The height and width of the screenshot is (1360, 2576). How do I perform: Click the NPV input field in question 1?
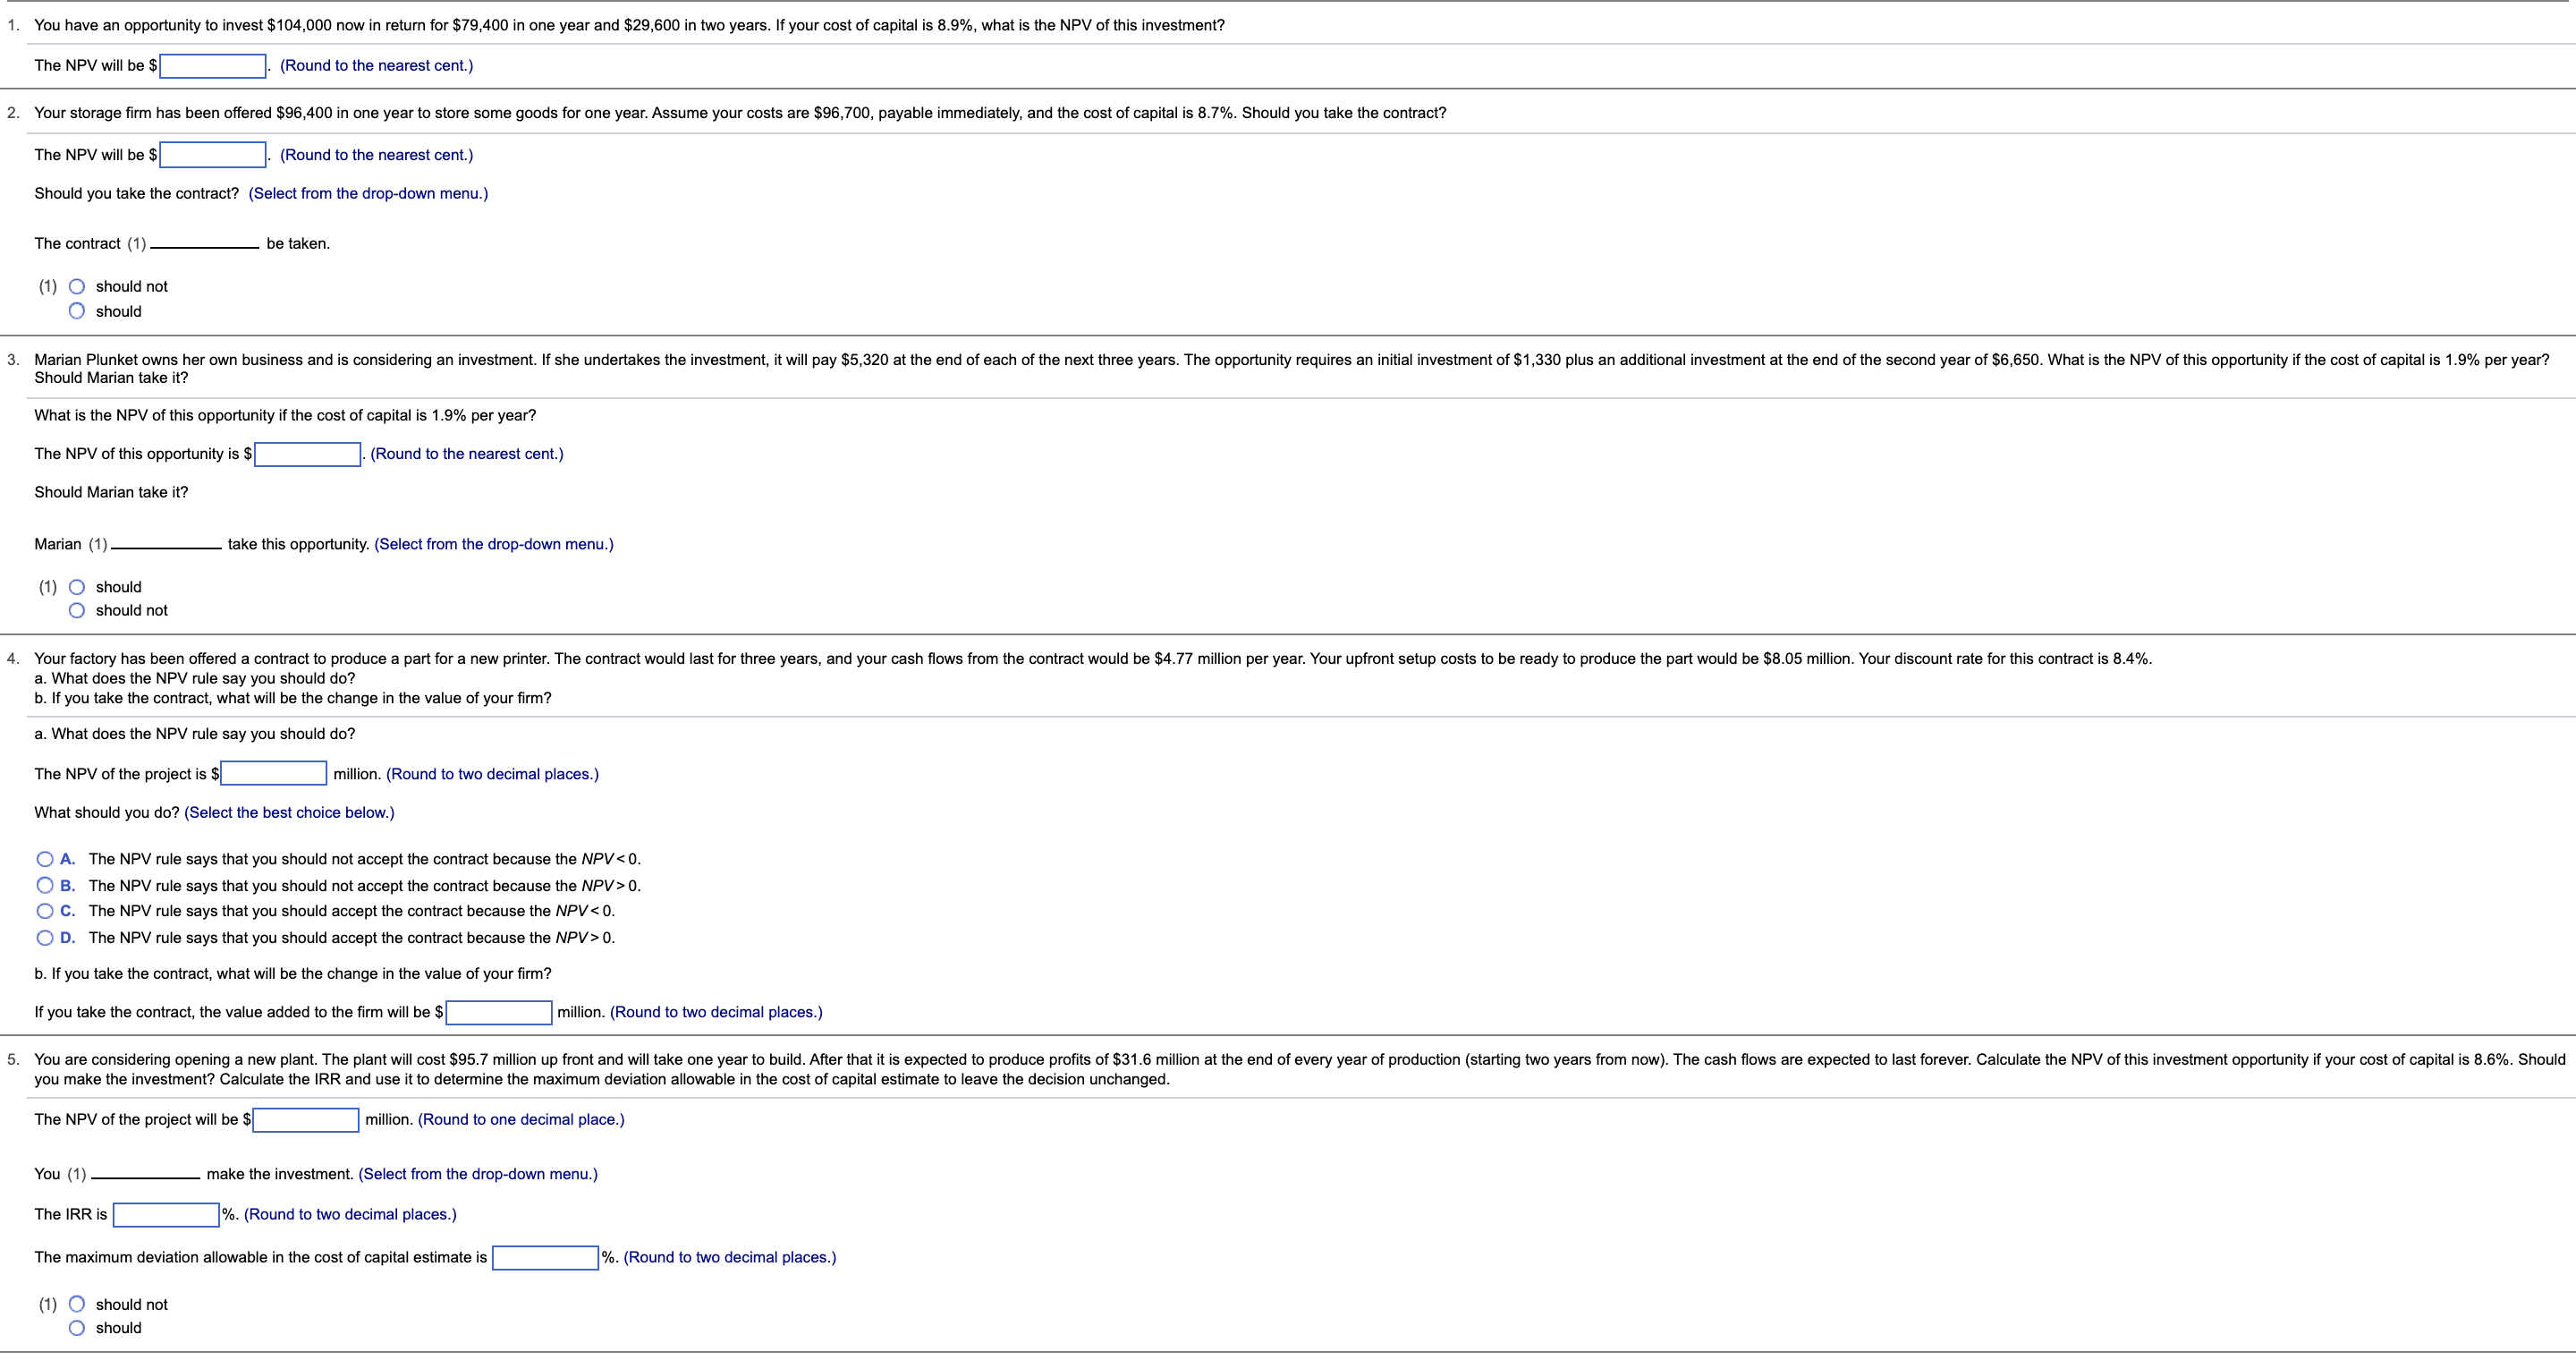[x=213, y=66]
